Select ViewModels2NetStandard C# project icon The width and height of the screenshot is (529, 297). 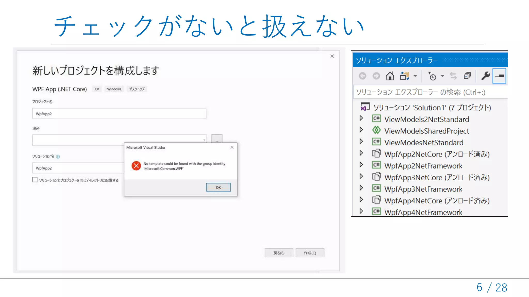pos(376,119)
